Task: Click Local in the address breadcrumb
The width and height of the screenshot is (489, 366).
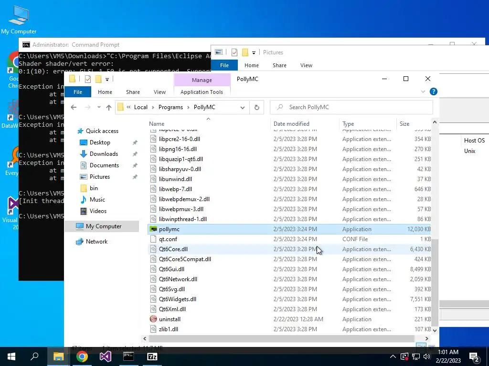Action: click(x=141, y=107)
